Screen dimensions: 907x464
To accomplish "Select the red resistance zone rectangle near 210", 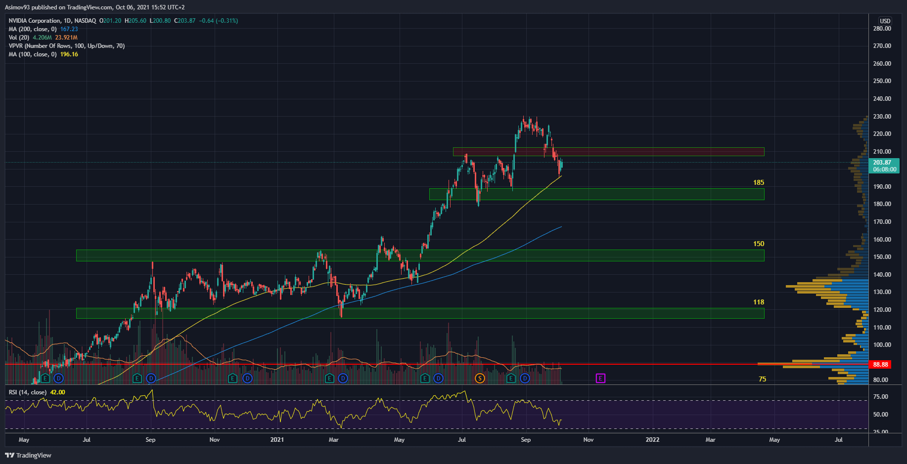I will [608, 152].
